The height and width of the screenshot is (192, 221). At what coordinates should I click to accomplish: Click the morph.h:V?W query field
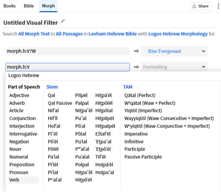point(68,51)
